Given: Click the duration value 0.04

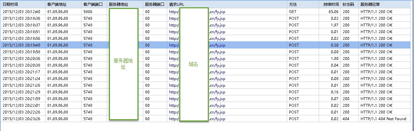Looking at the screenshot, I should tap(334, 65).
